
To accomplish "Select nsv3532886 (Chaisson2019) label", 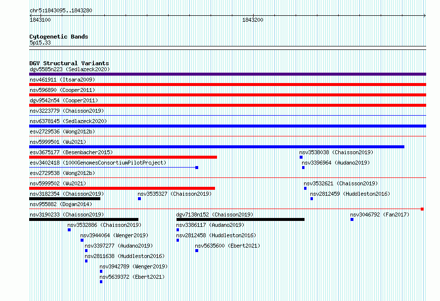I will [104, 225].
